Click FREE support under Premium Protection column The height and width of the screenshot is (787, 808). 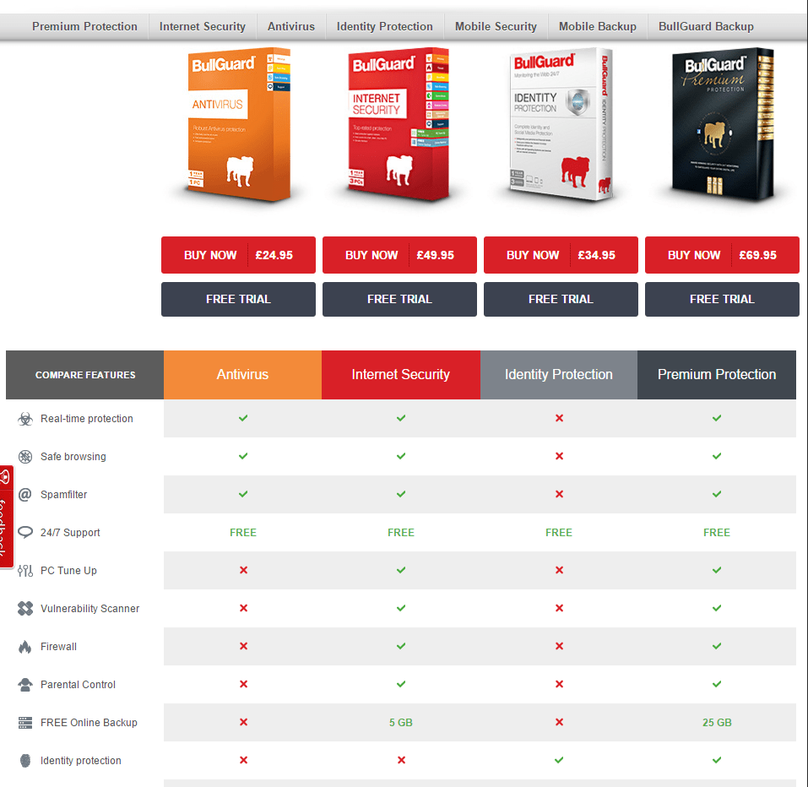point(717,532)
